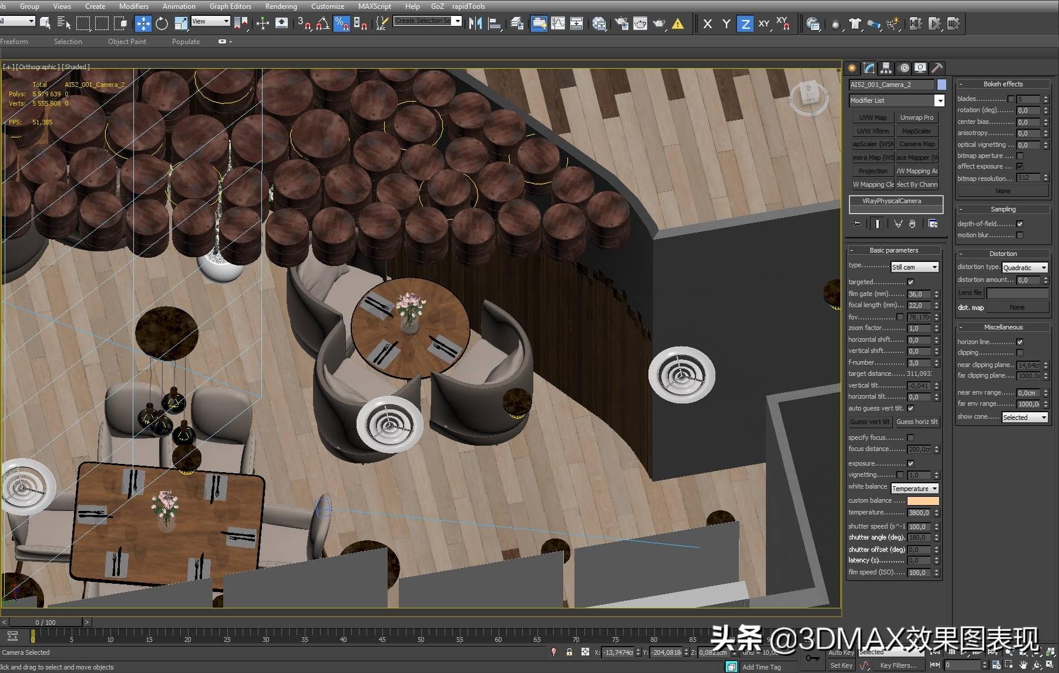The width and height of the screenshot is (1059, 673).
Task: Toggle auto guess vert tilt checkbox
Action: [x=910, y=409]
